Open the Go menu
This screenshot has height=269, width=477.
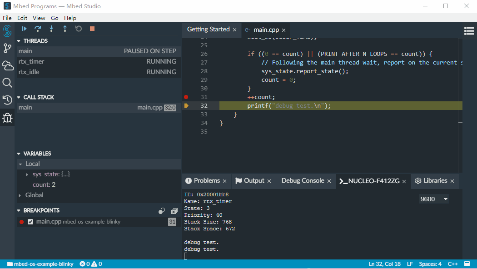click(55, 18)
